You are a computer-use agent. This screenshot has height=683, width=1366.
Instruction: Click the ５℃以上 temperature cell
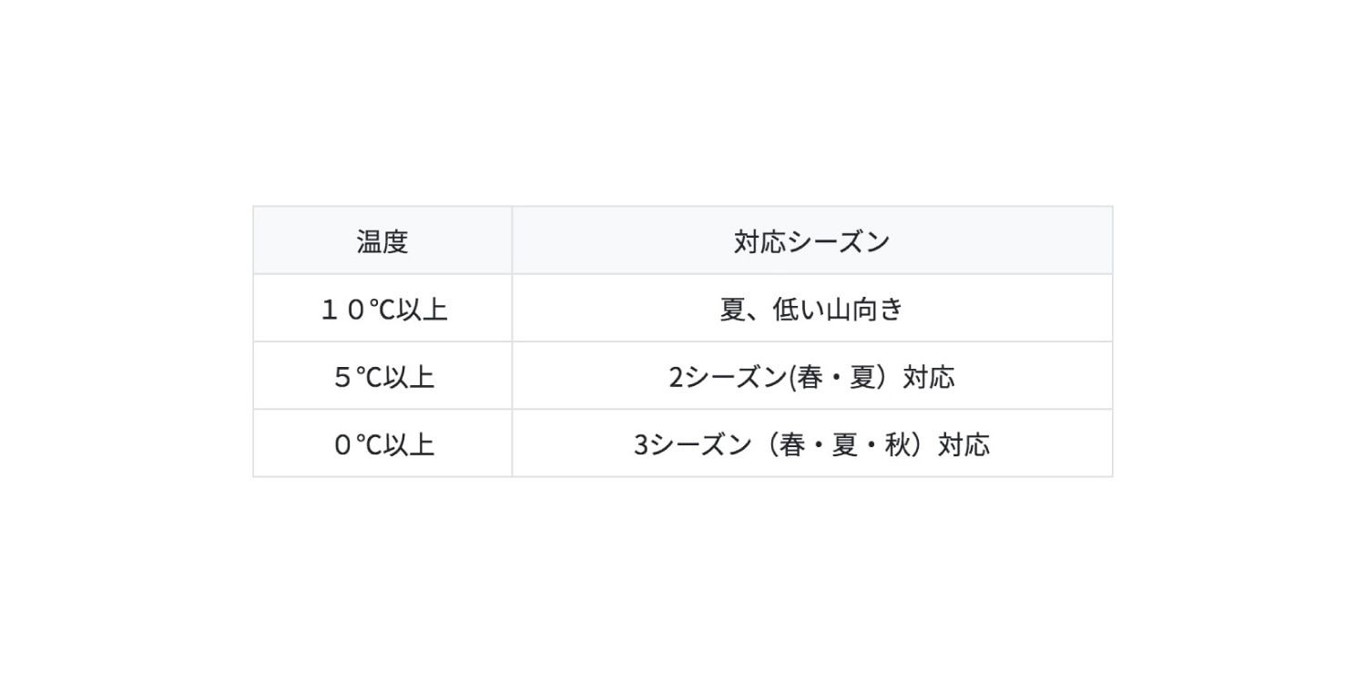[x=382, y=376]
